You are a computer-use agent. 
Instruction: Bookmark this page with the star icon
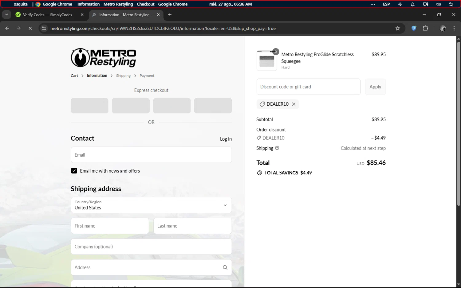pyautogui.click(x=398, y=28)
